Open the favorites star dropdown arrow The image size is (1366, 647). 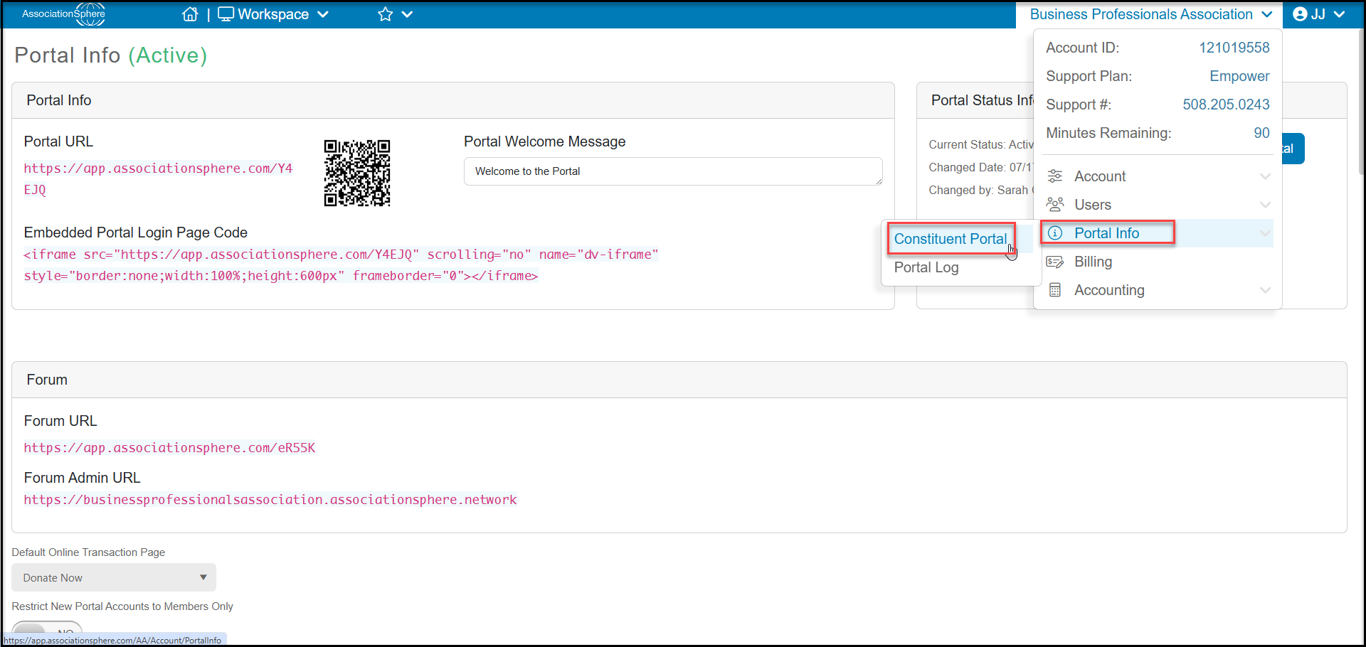coord(407,14)
